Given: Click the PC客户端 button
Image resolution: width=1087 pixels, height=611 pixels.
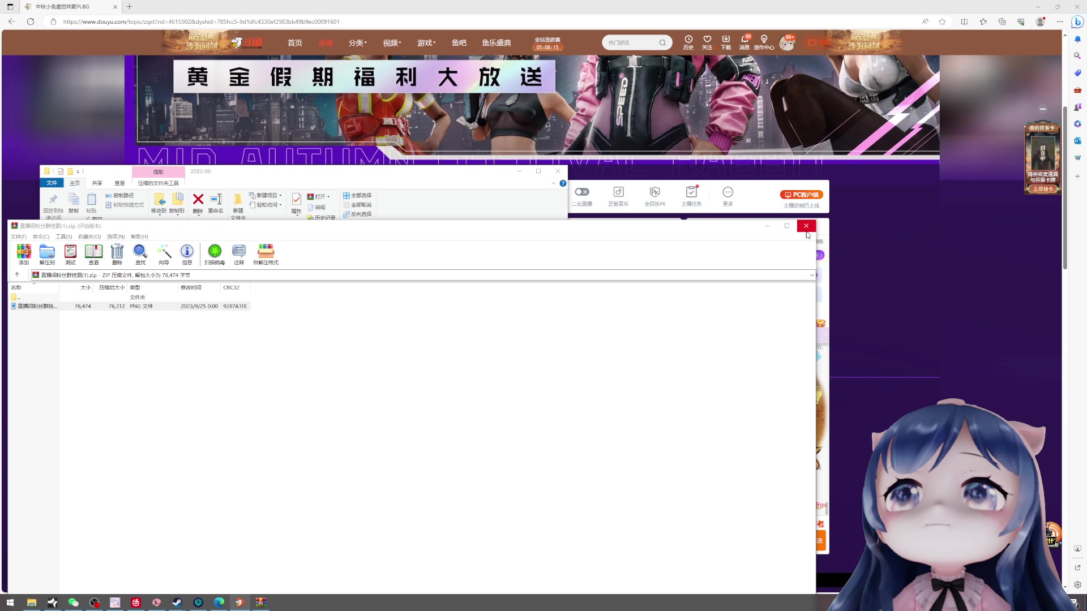Looking at the screenshot, I should [801, 195].
